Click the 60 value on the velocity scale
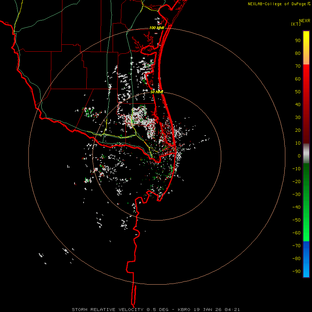This screenshot has width=312, height=312. coord(298,79)
